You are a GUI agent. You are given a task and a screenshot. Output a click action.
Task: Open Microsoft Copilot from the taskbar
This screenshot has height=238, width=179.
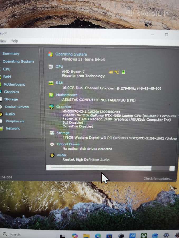[x=75, y=236]
